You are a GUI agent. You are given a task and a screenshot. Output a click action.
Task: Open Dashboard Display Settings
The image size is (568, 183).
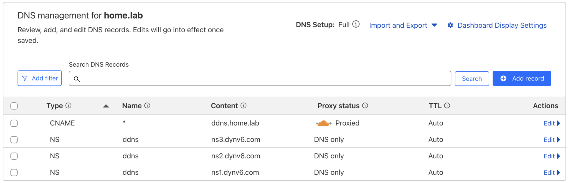coord(502,25)
